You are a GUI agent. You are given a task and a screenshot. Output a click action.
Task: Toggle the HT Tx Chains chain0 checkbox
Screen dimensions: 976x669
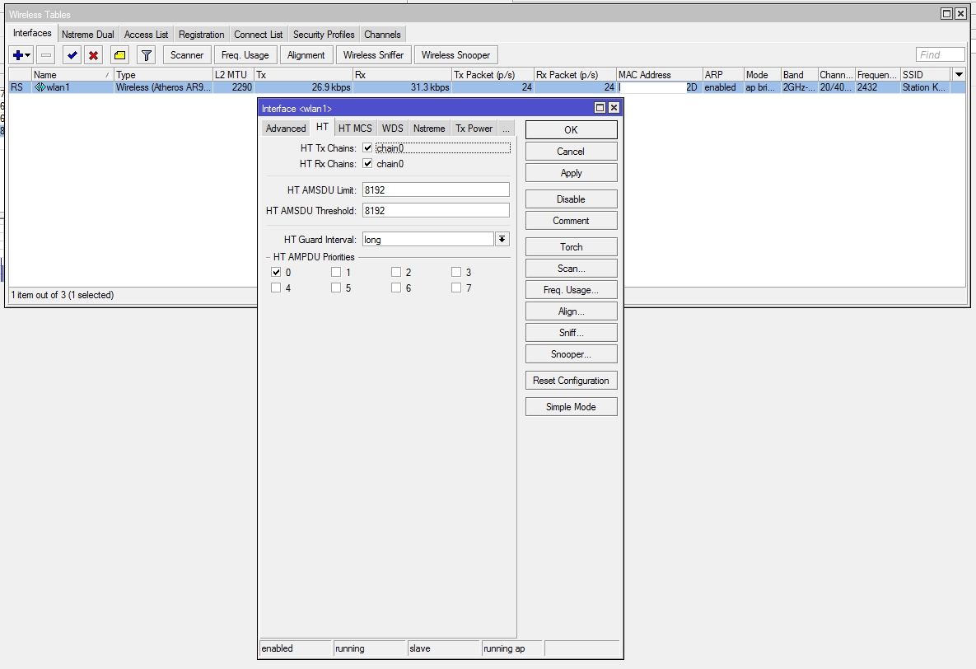tap(367, 148)
